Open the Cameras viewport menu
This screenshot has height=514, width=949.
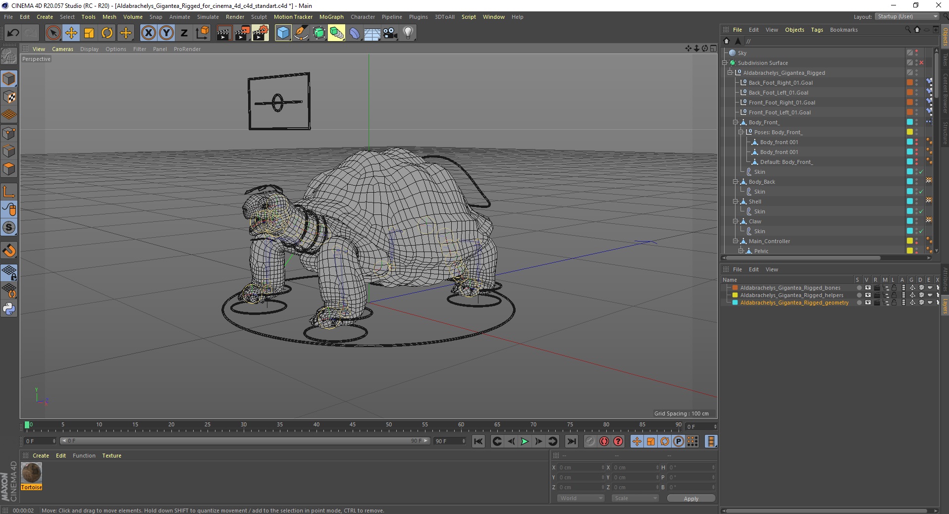coord(62,49)
